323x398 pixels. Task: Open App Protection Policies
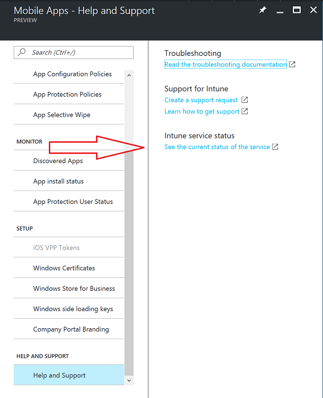tap(69, 94)
